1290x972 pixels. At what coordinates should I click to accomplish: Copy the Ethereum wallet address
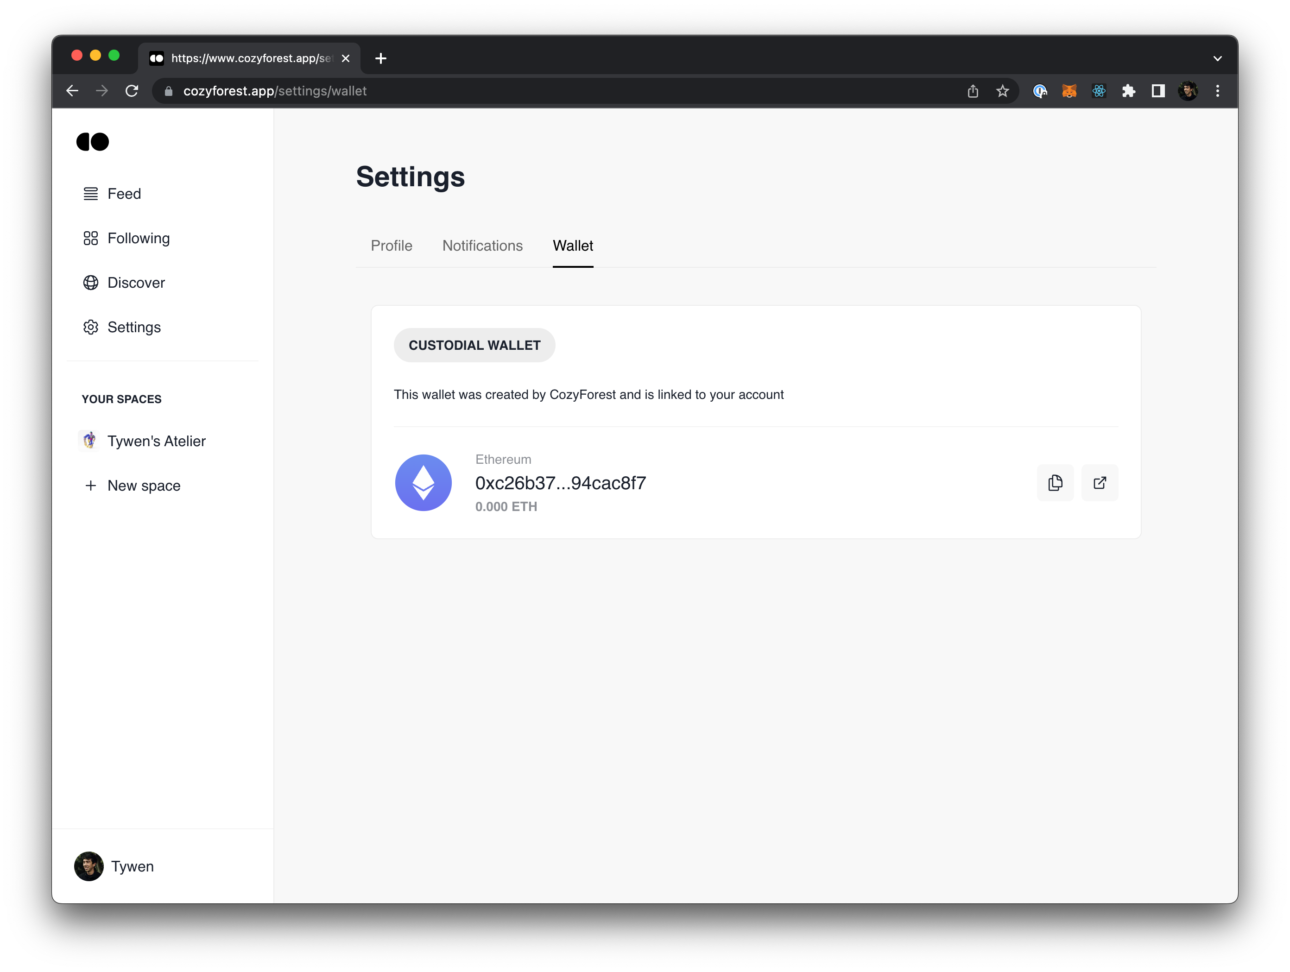point(1055,483)
